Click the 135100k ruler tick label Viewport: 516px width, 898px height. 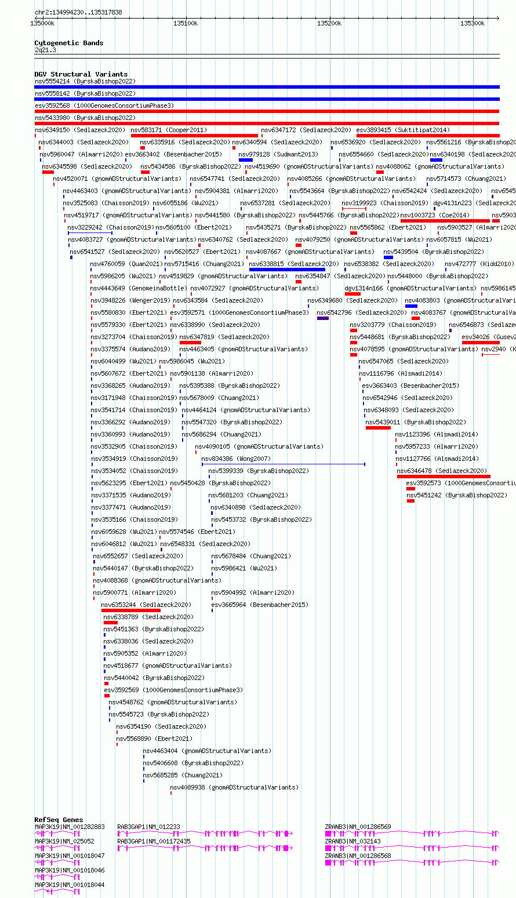click(x=186, y=23)
